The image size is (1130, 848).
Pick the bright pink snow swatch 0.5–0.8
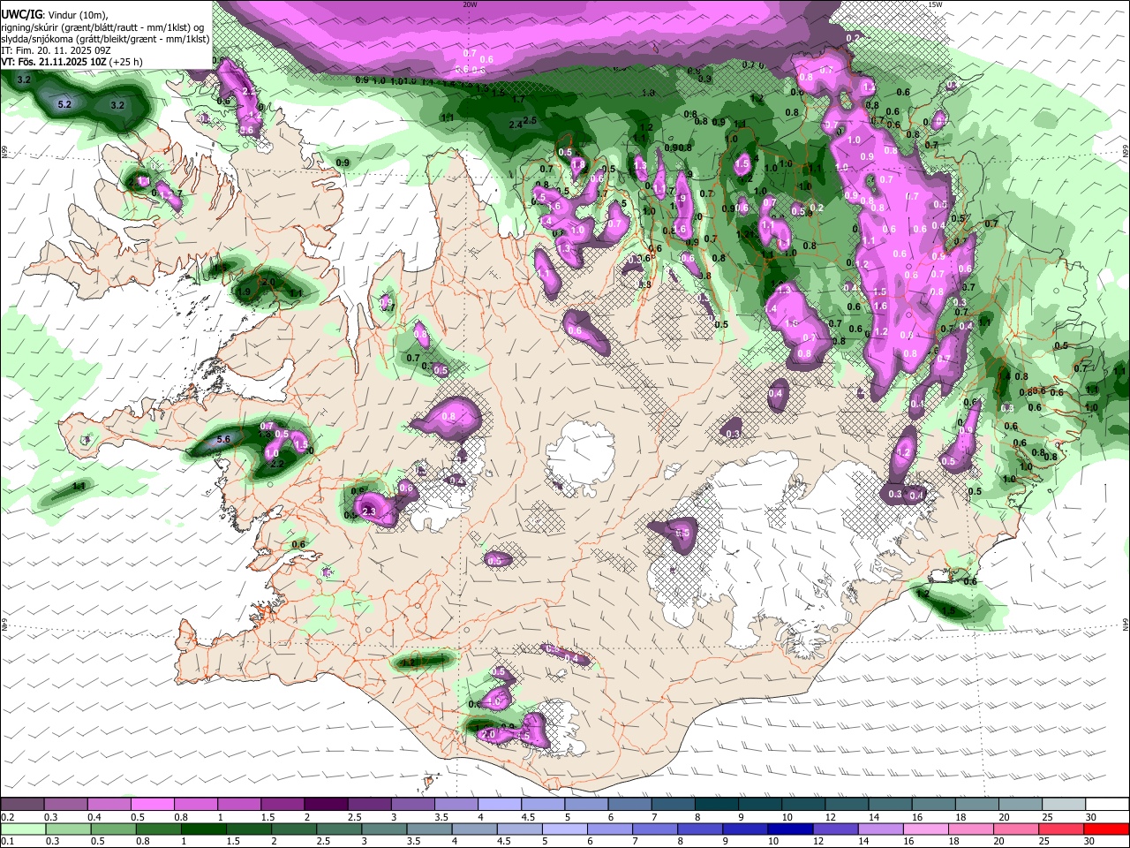coord(153,805)
